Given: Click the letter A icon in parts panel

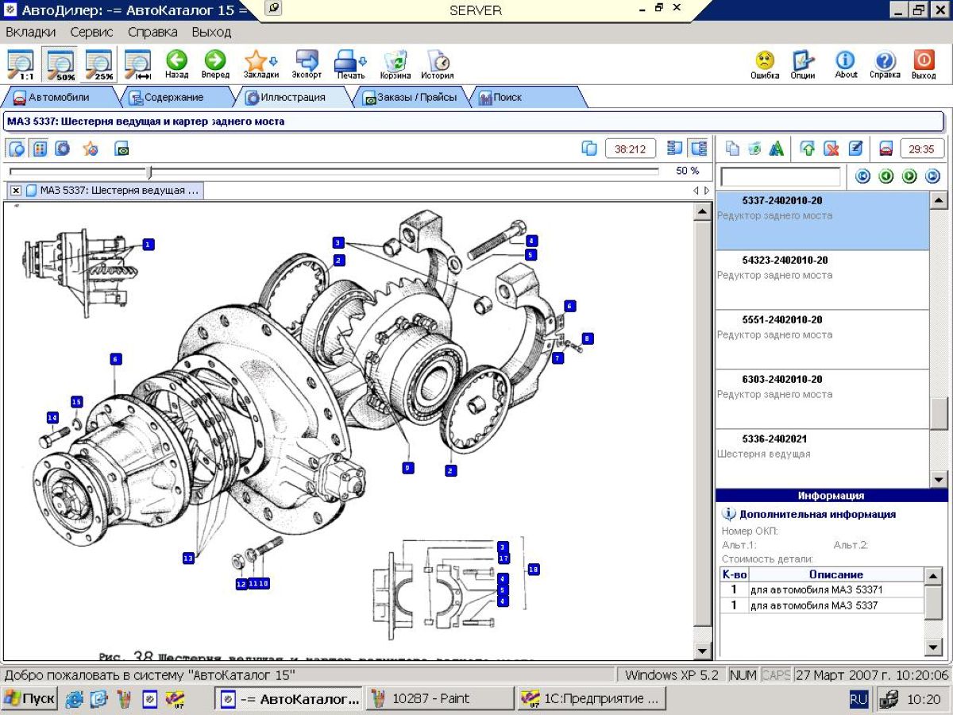Looking at the screenshot, I should 777,149.
